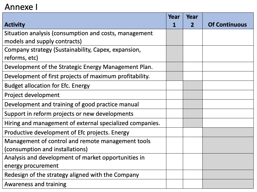The height and width of the screenshot is (192, 257).
Task: Click shaded Year 1 cell for Company strategy
Action: click(174, 54)
